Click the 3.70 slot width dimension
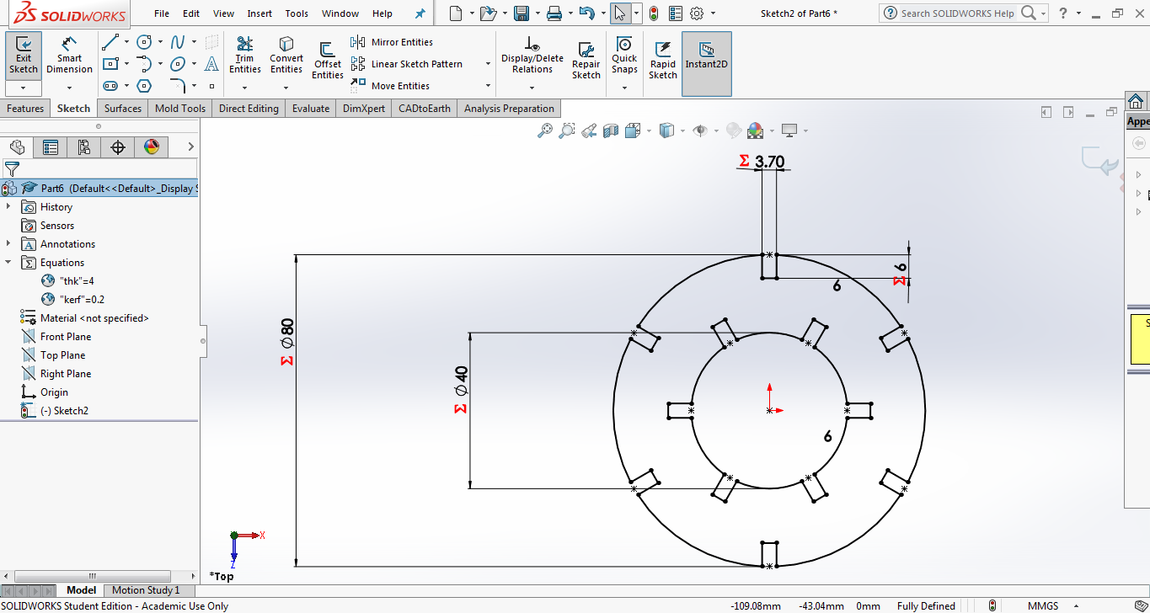 pyautogui.click(x=770, y=162)
